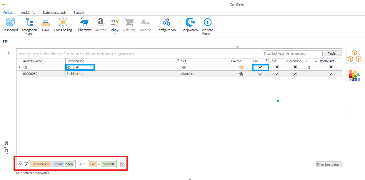Switch to the Auskünfte ribbon tab
The width and height of the screenshot is (365, 180).
tap(28, 13)
